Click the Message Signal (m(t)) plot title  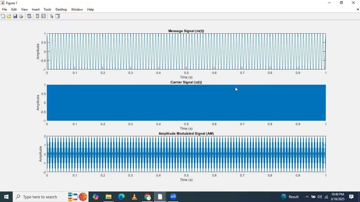tap(186, 31)
